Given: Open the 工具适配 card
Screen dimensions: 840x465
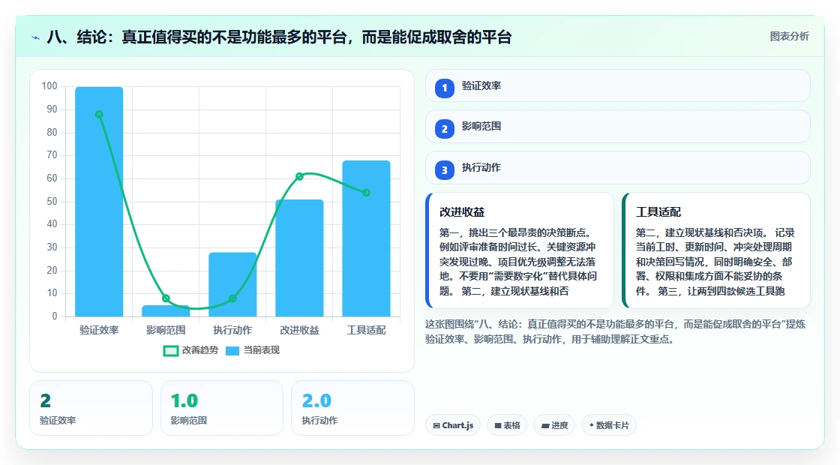Looking at the screenshot, I should click(x=716, y=250).
